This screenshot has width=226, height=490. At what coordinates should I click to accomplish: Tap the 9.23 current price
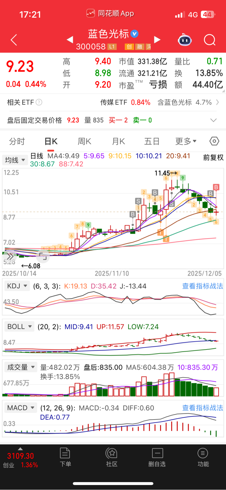point(20,66)
